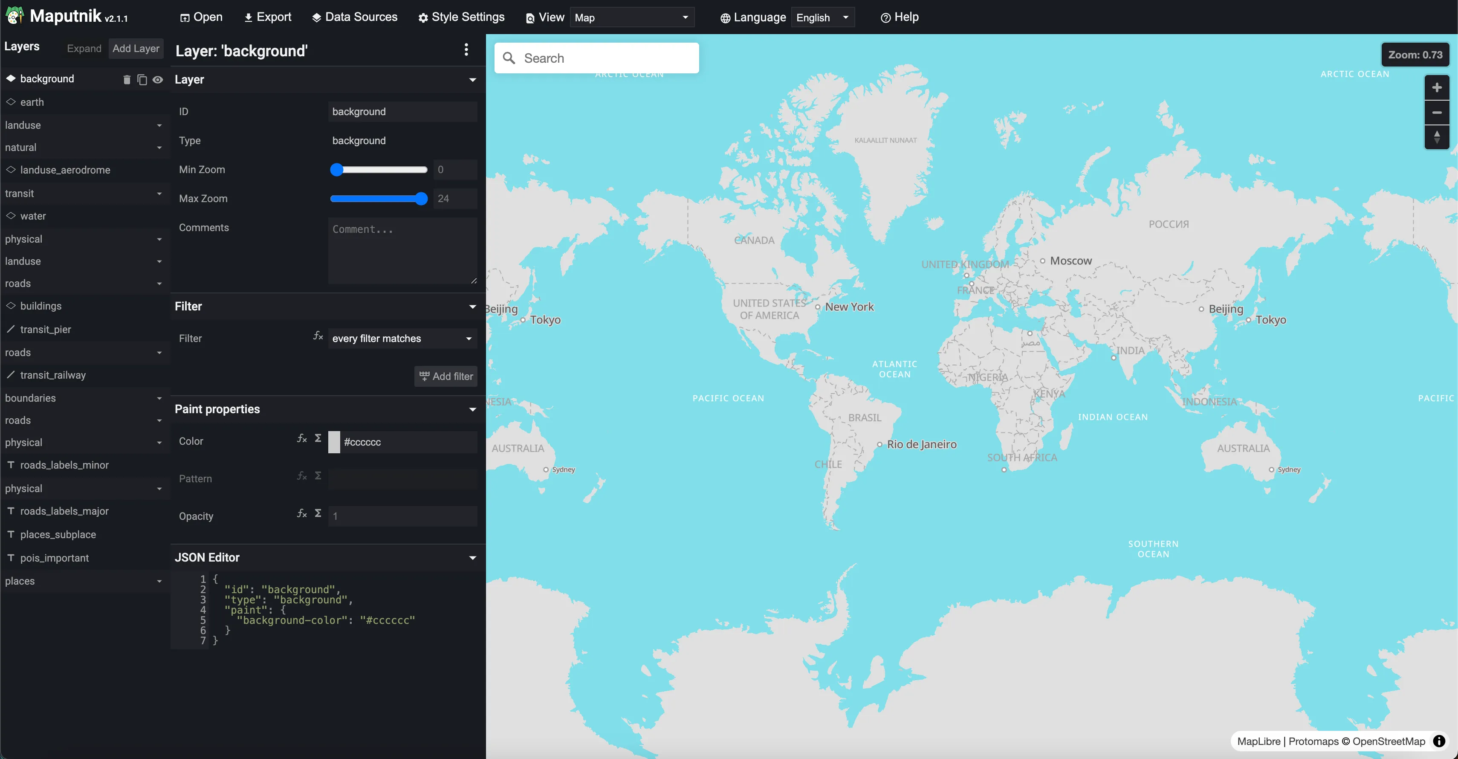Open the layer options three-dot menu
The height and width of the screenshot is (759, 1458).
(x=466, y=50)
